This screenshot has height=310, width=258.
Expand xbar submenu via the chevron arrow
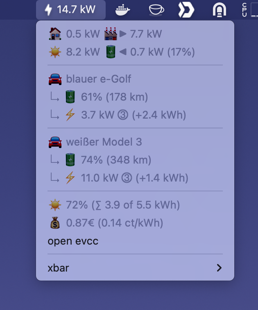(x=219, y=268)
